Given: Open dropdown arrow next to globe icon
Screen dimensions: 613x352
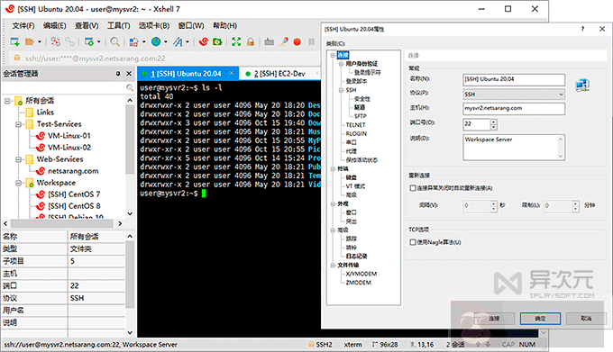Looking at the screenshot, I should (x=166, y=41).
